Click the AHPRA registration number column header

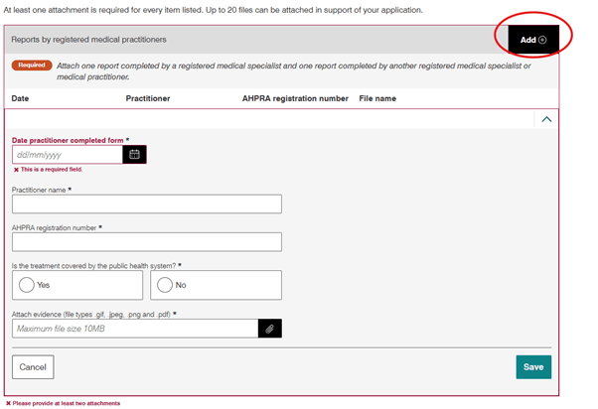[x=295, y=98]
